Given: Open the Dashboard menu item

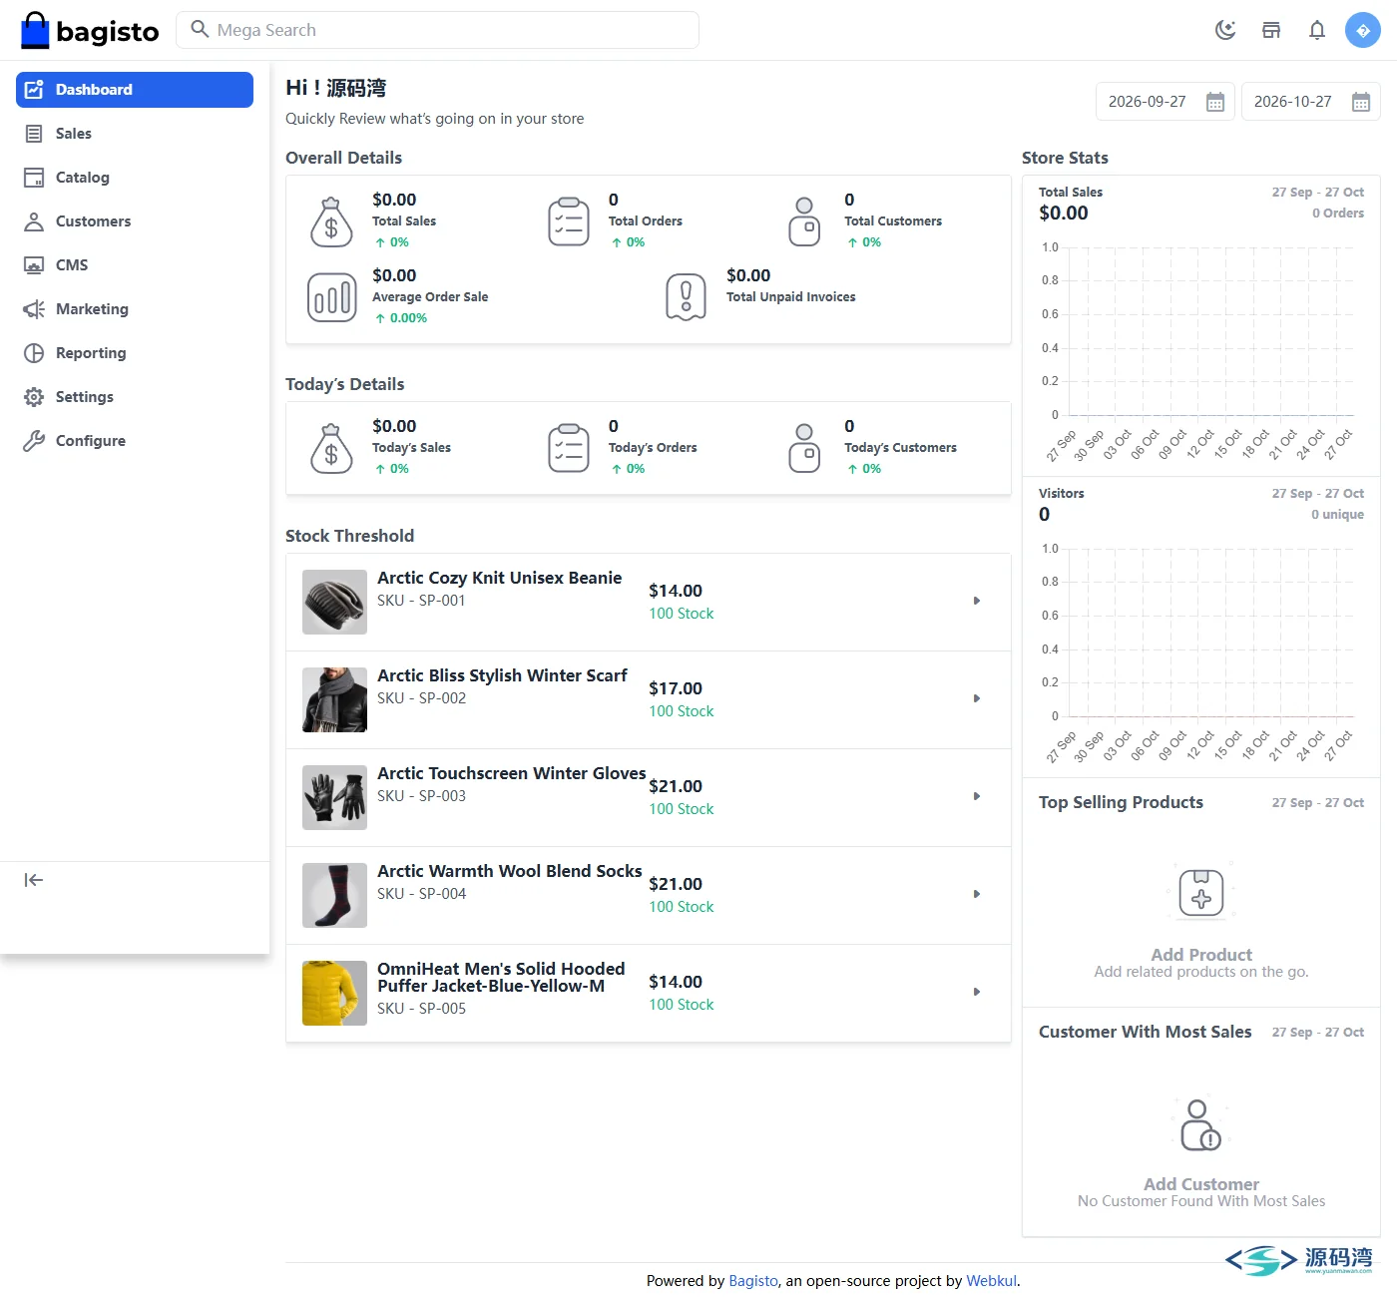Looking at the screenshot, I should (x=135, y=90).
